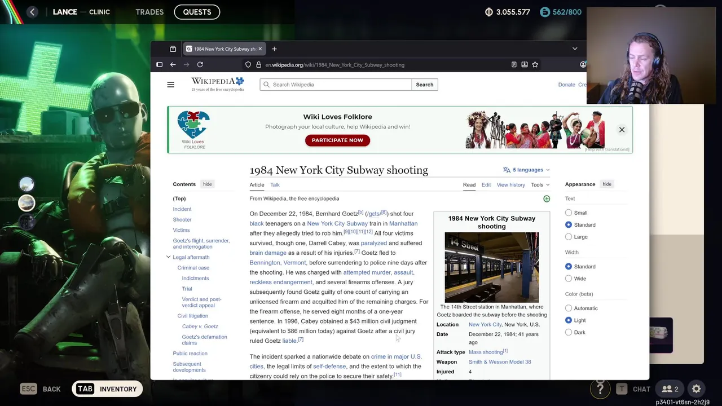
Task: Select the Read tab
Action: pos(469,185)
